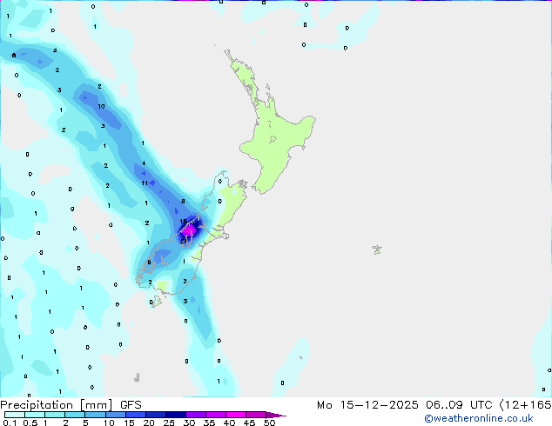
Task: Click the Chatham Islands outline east of New Zealand
Action: 376,250
